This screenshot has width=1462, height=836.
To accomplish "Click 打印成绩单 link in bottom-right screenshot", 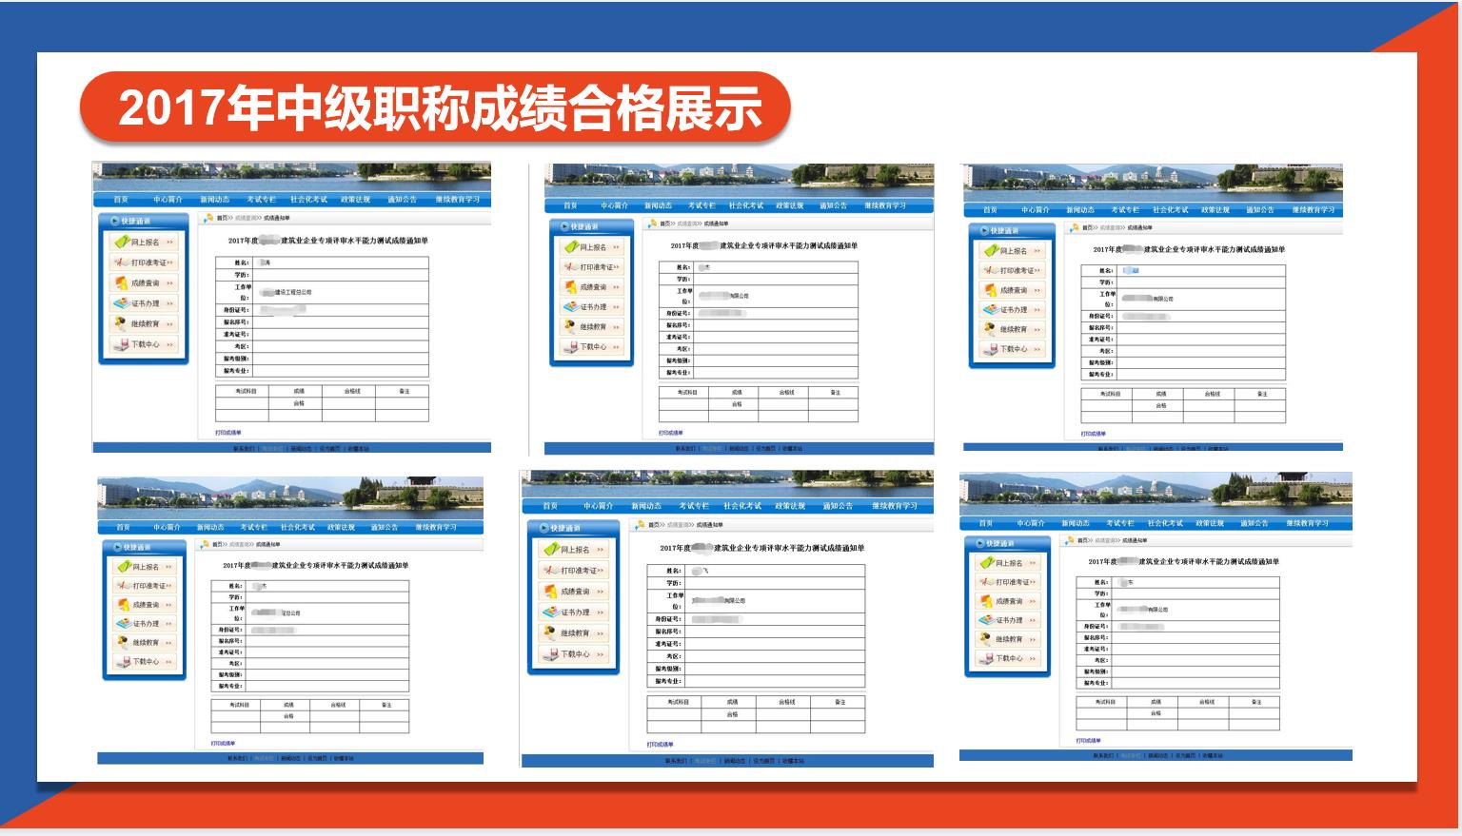I will pos(1088,740).
